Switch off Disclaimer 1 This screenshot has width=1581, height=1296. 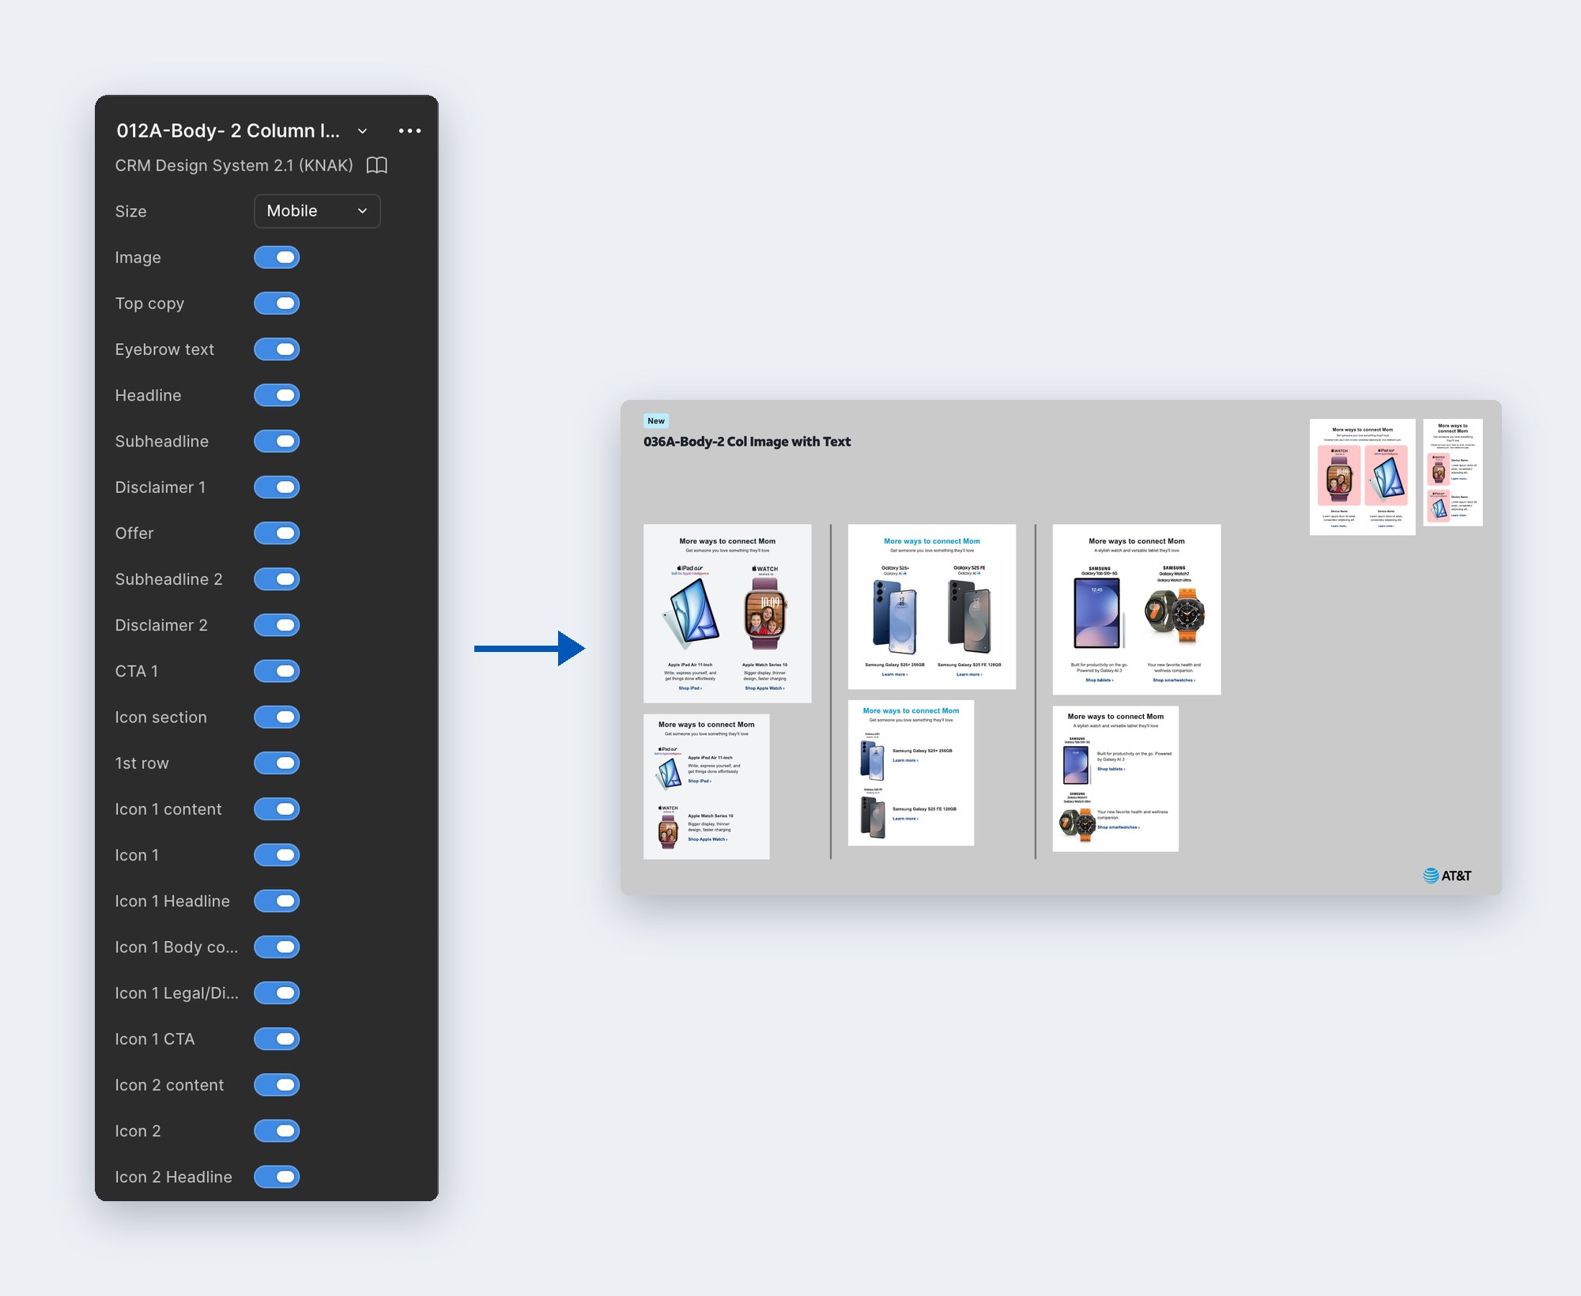[277, 488]
